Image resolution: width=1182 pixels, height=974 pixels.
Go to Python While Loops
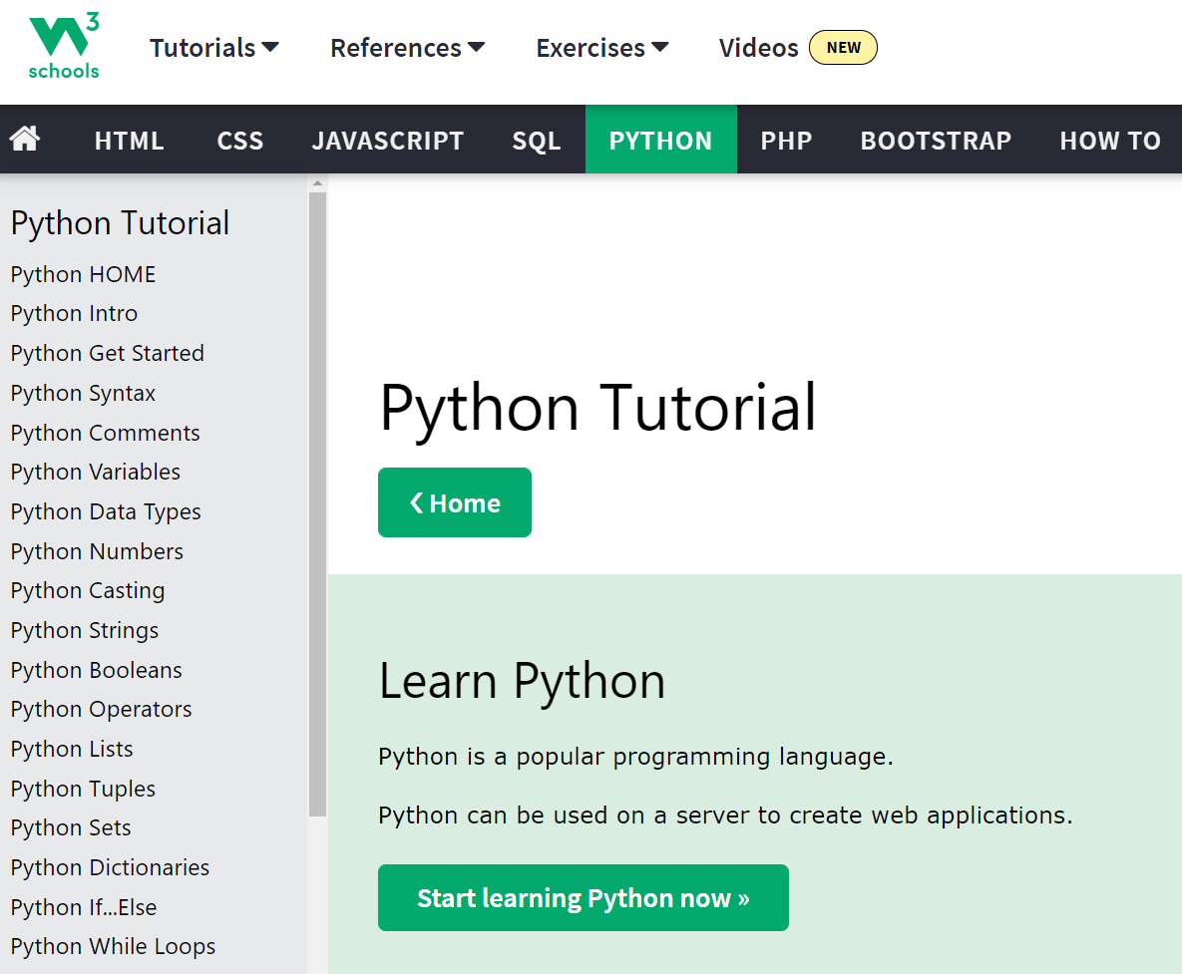pyautogui.click(x=113, y=947)
